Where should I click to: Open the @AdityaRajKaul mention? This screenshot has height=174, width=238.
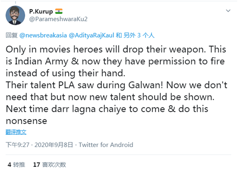91,35
